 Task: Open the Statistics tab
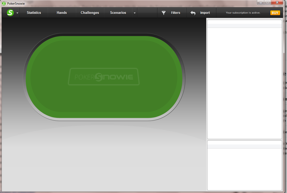[x=34, y=13]
